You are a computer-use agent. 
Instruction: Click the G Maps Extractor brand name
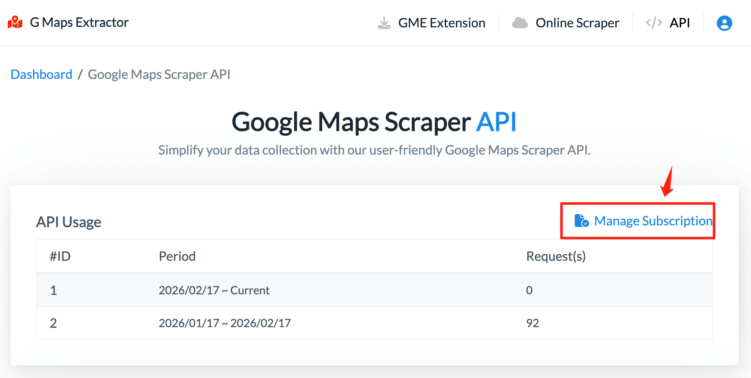[79, 23]
